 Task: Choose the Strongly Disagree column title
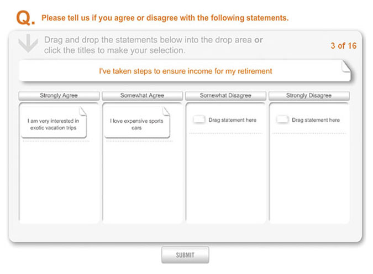[309, 96]
